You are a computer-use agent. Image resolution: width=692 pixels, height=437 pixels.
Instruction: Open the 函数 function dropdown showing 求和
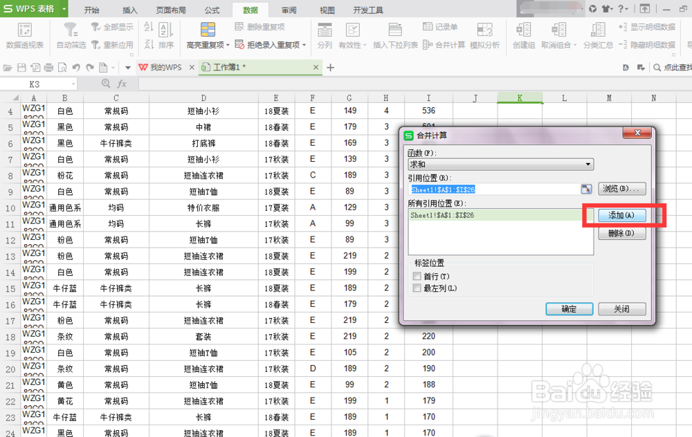click(x=588, y=163)
